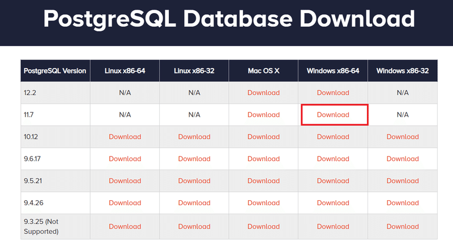Click the Mac OS X column header
Image resolution: width=453 pixels, height=241 pixels.
[263, 70]
